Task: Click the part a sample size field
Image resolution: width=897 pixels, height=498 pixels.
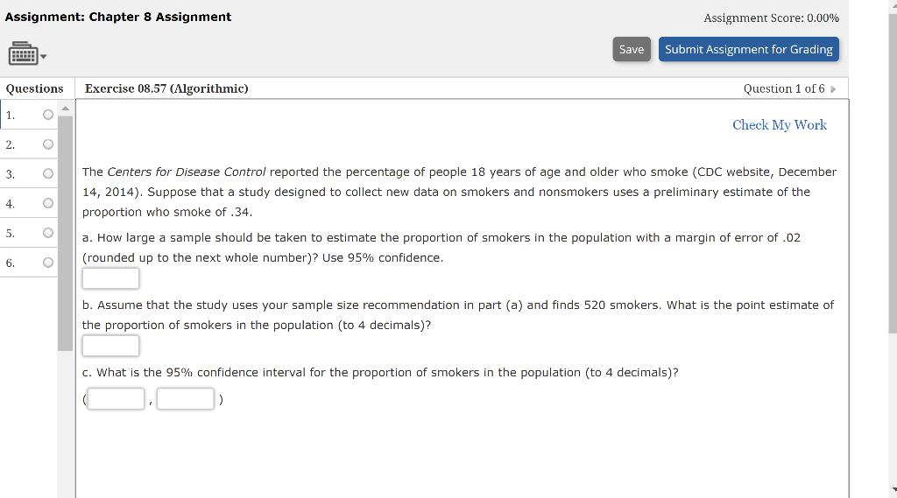Action: point(110,278)
